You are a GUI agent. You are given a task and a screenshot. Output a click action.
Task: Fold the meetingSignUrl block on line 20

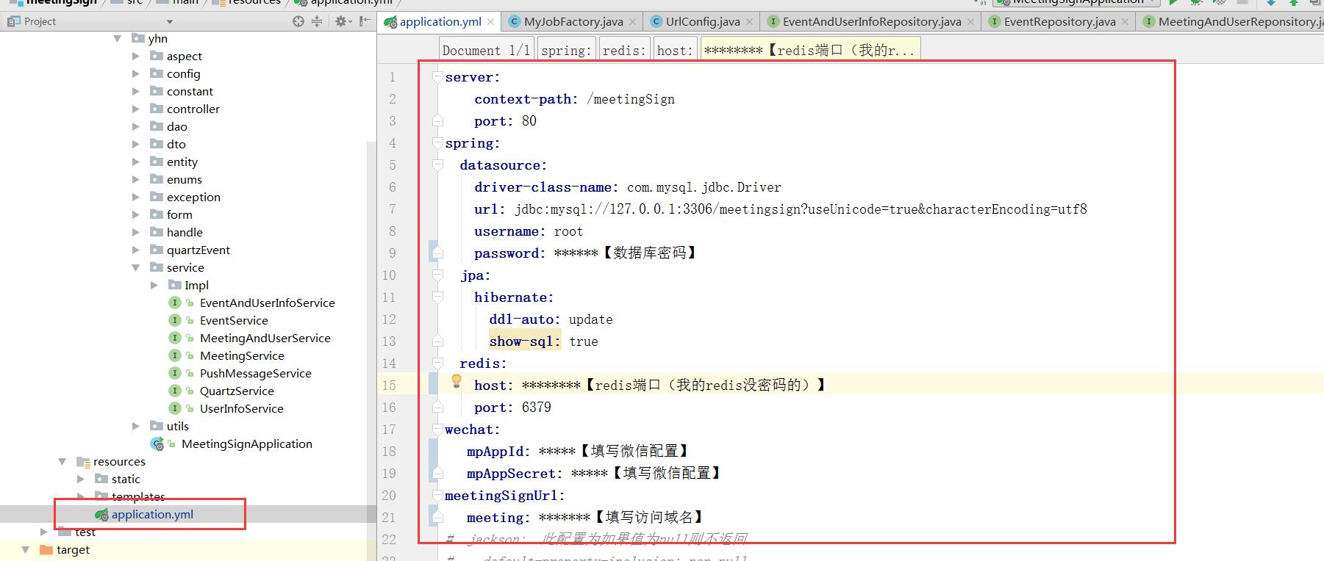click(437, 495)
